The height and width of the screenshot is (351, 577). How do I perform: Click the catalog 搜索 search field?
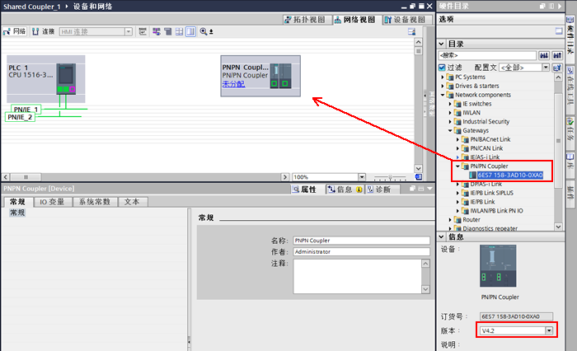[488, 55]
